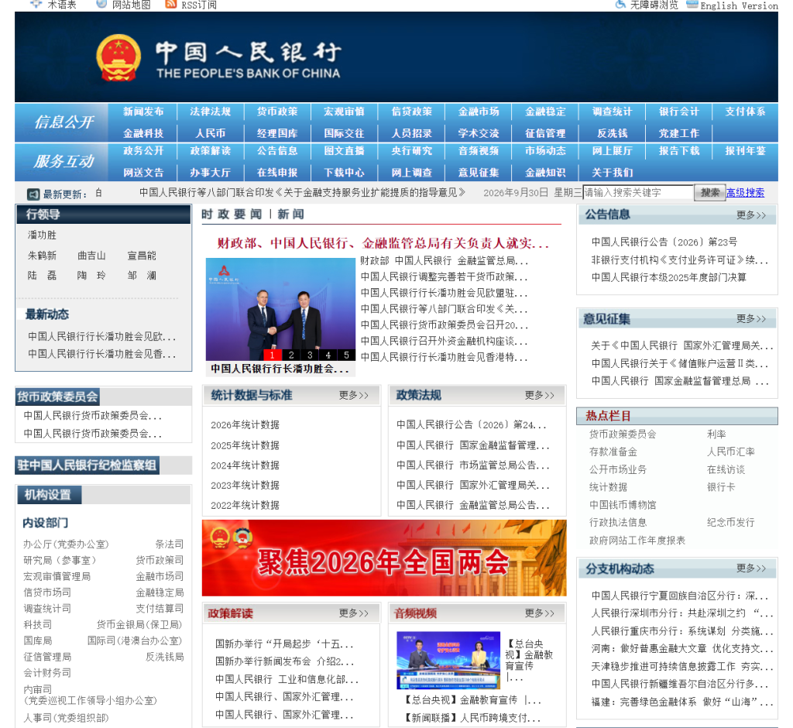
Task: Switch to the 新闻 tab
Action: click(291, 215)
